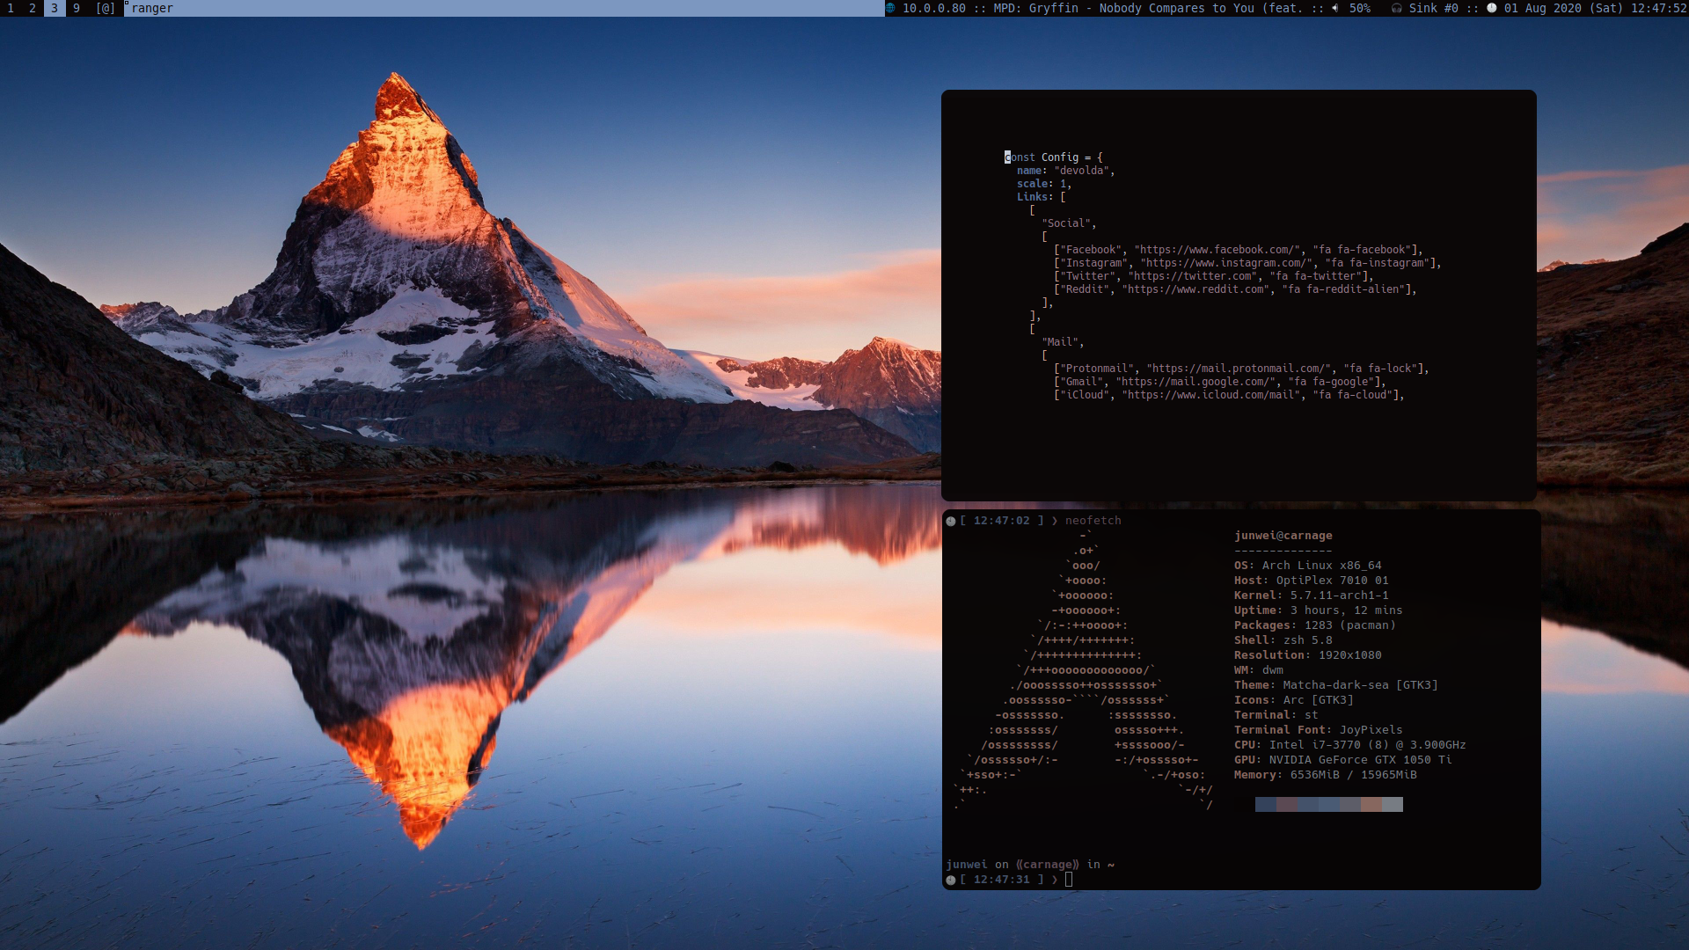Click the Gmail link entry line
The width and height of the screenshot is (1689, 950).
click(x=1220, y=382)
